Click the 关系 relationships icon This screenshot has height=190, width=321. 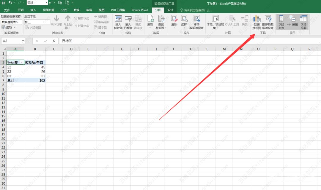click(x=245, y=20)
